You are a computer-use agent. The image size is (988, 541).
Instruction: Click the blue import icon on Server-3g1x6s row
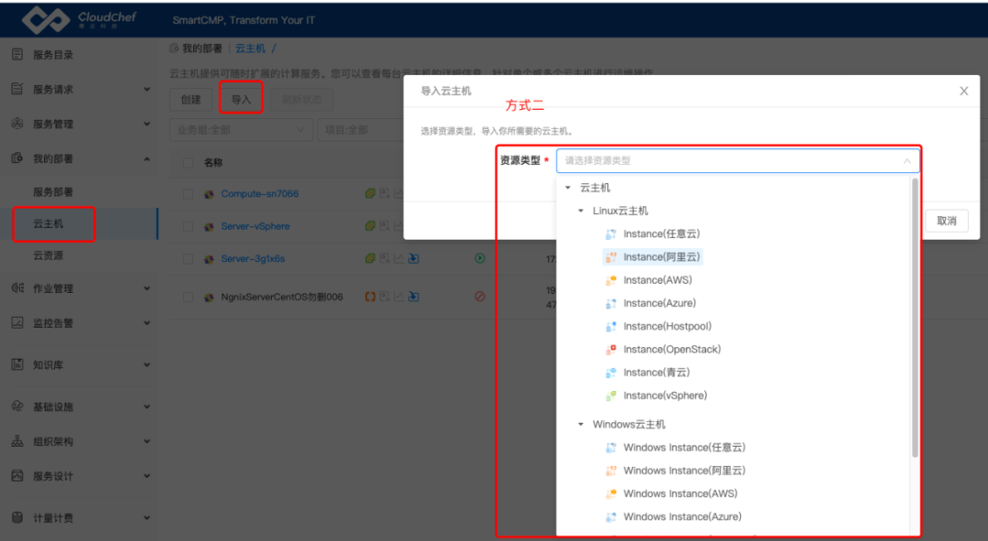click(x=413, y=258)
